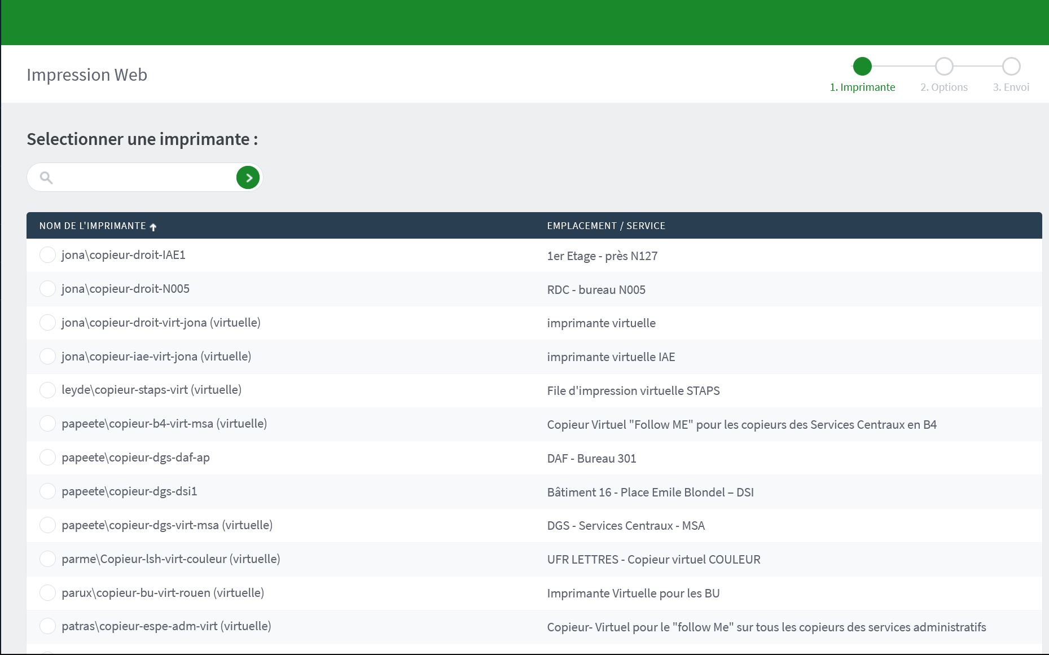Select the papeete\copieur-dgs-dsi1 radio button
1049x655 pixels.
pos(47,491)
